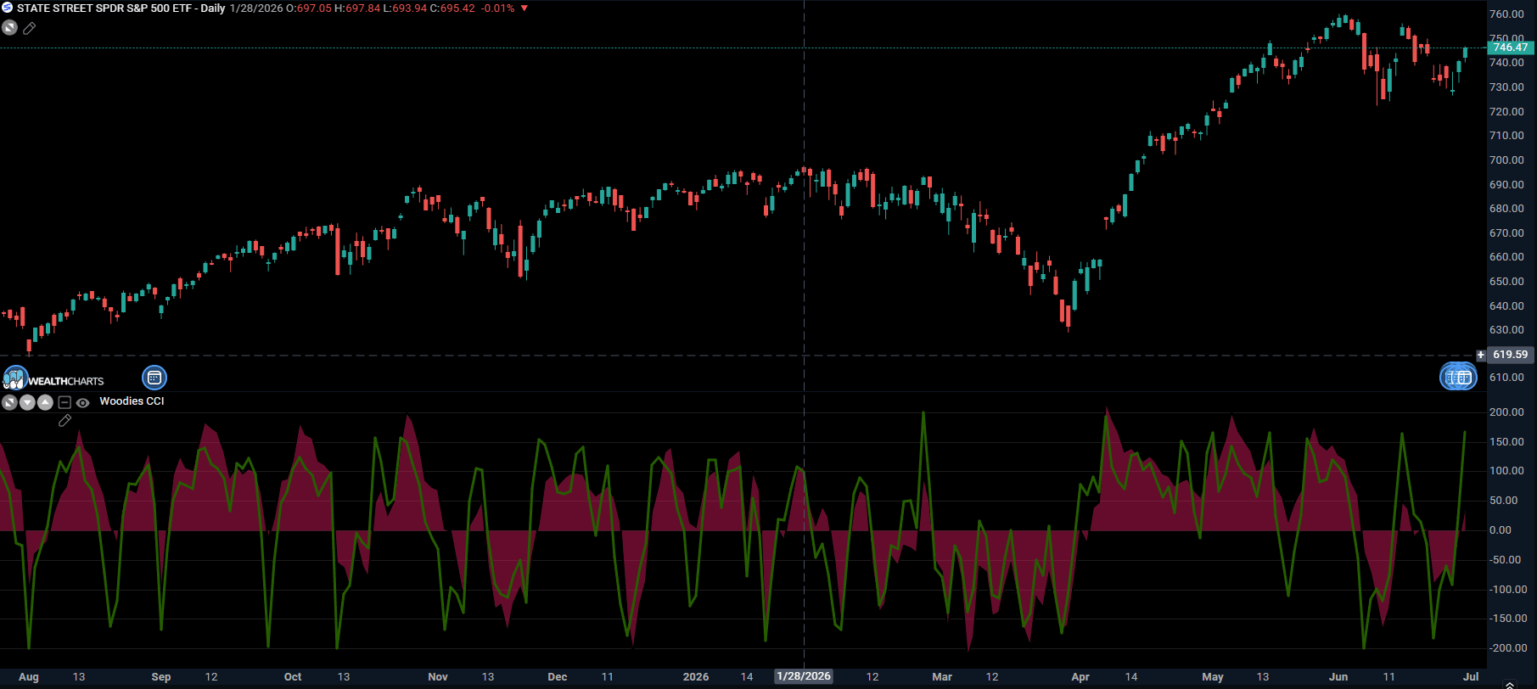This screenshot has width=1537, height=689.
Task: Click the -0.01% change value in header
Action: (497, 8)
